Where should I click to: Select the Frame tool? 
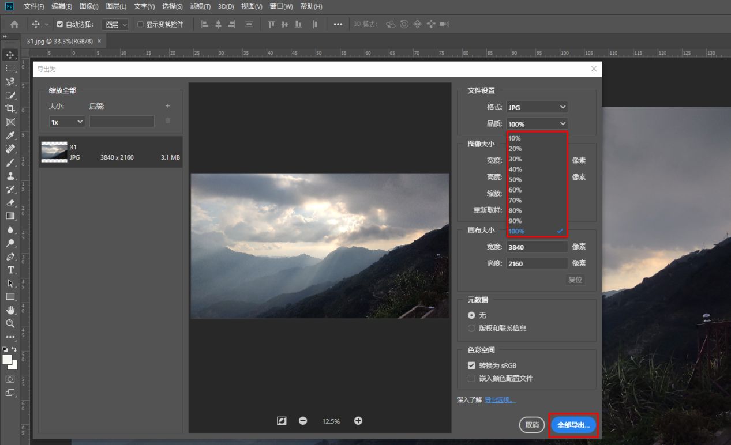10,122
